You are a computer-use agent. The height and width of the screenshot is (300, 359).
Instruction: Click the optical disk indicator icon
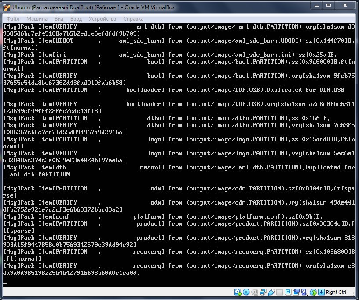[246, 292]
